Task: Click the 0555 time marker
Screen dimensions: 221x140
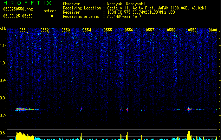Action: point(108,30)
